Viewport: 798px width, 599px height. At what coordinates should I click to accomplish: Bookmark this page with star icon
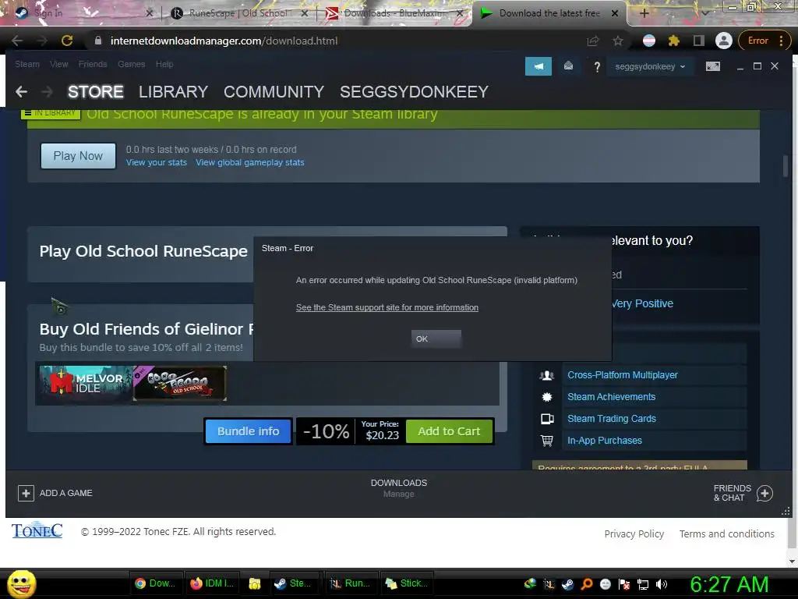coord(618,41)
